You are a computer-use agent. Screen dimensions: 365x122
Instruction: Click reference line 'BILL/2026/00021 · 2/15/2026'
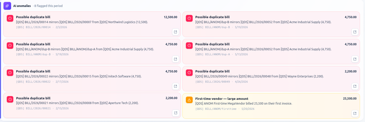point(42,108)
